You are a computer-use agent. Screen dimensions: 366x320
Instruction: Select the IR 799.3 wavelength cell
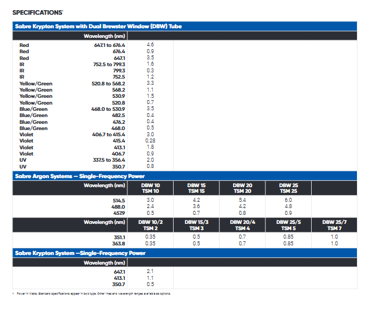[119, 71]
